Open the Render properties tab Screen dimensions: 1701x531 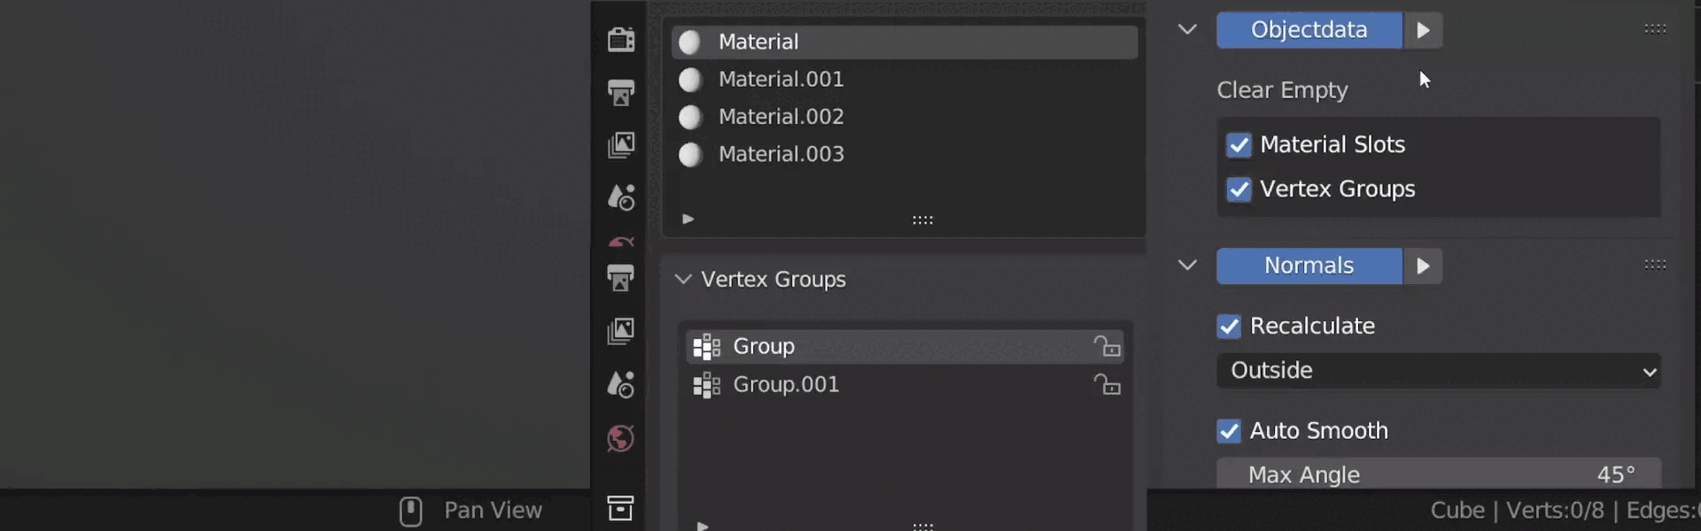point(620,40)
